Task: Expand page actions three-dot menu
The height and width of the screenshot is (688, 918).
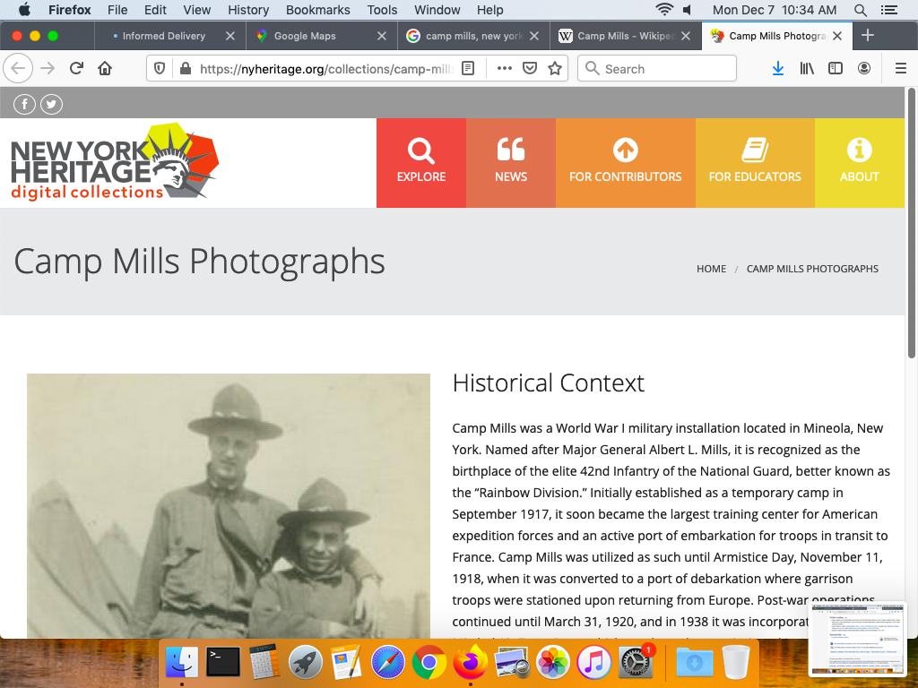Action: click(504, 69)
